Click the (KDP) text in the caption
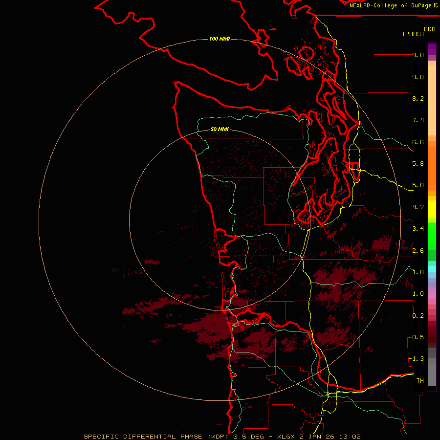Viewport: 440px width, 440px height. (219, 437)
